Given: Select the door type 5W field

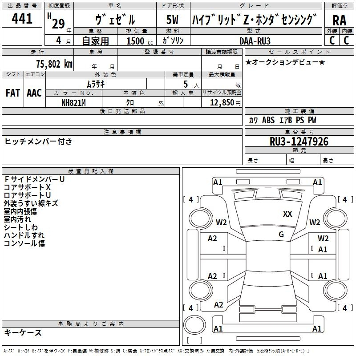Looking at the screenshot, I should point(172,20).
